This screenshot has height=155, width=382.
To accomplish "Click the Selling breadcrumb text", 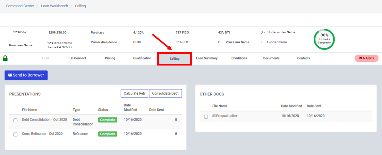I will click(x=81, y=6).
